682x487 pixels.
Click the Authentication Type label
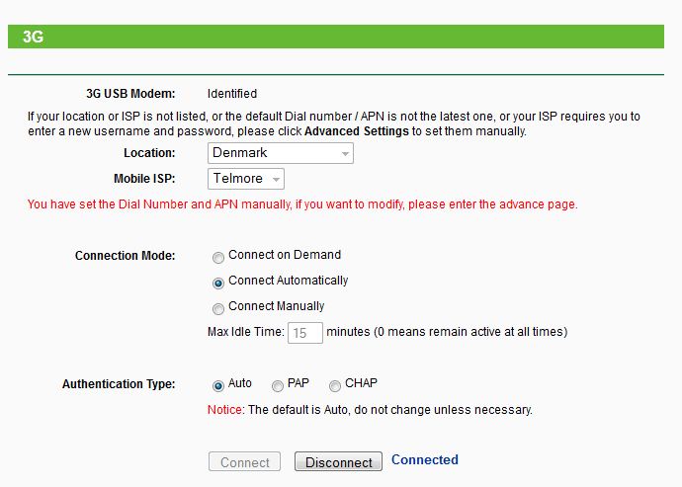pyautogui.click(x=119, y=384)
